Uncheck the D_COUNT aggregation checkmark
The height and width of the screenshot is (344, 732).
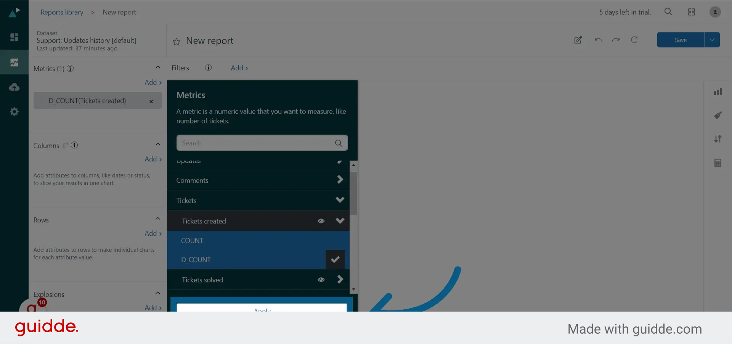pos(335,259)
